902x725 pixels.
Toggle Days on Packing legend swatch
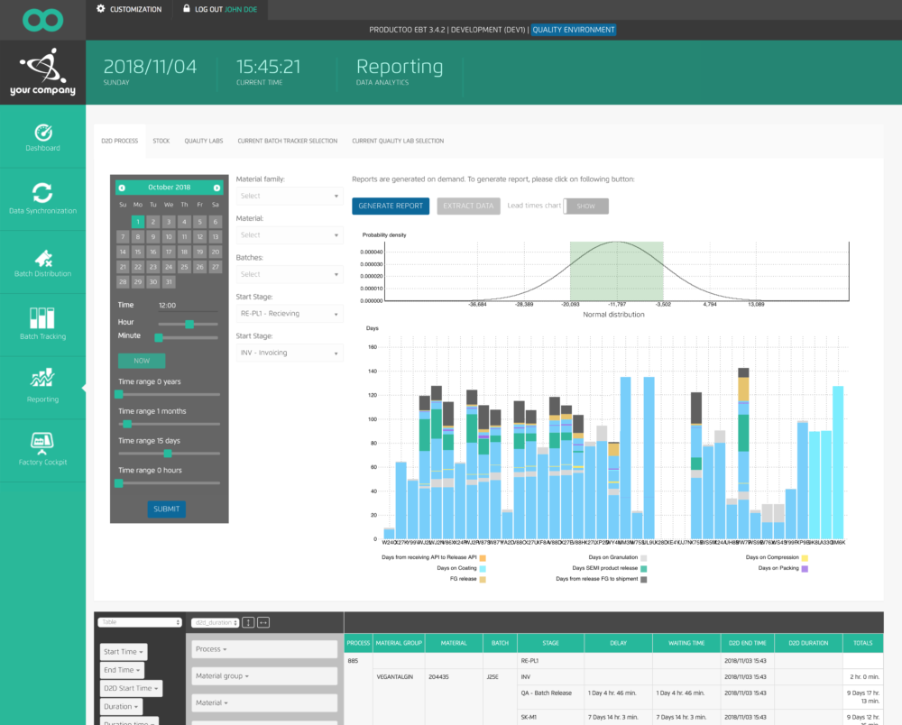click(x=805, y=569)
